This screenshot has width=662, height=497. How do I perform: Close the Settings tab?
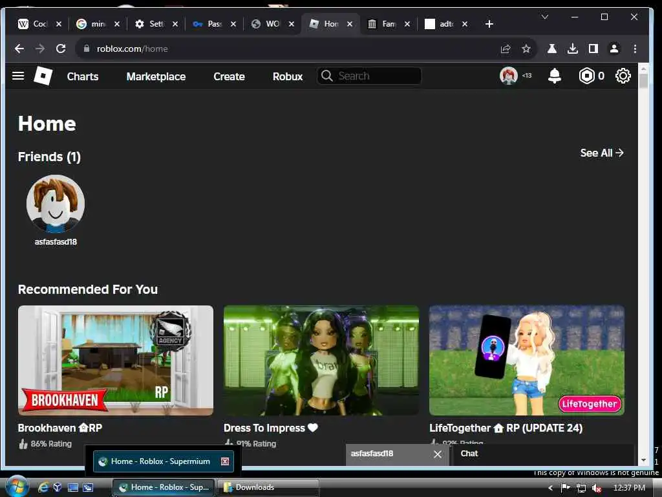[x=175, y=24]
